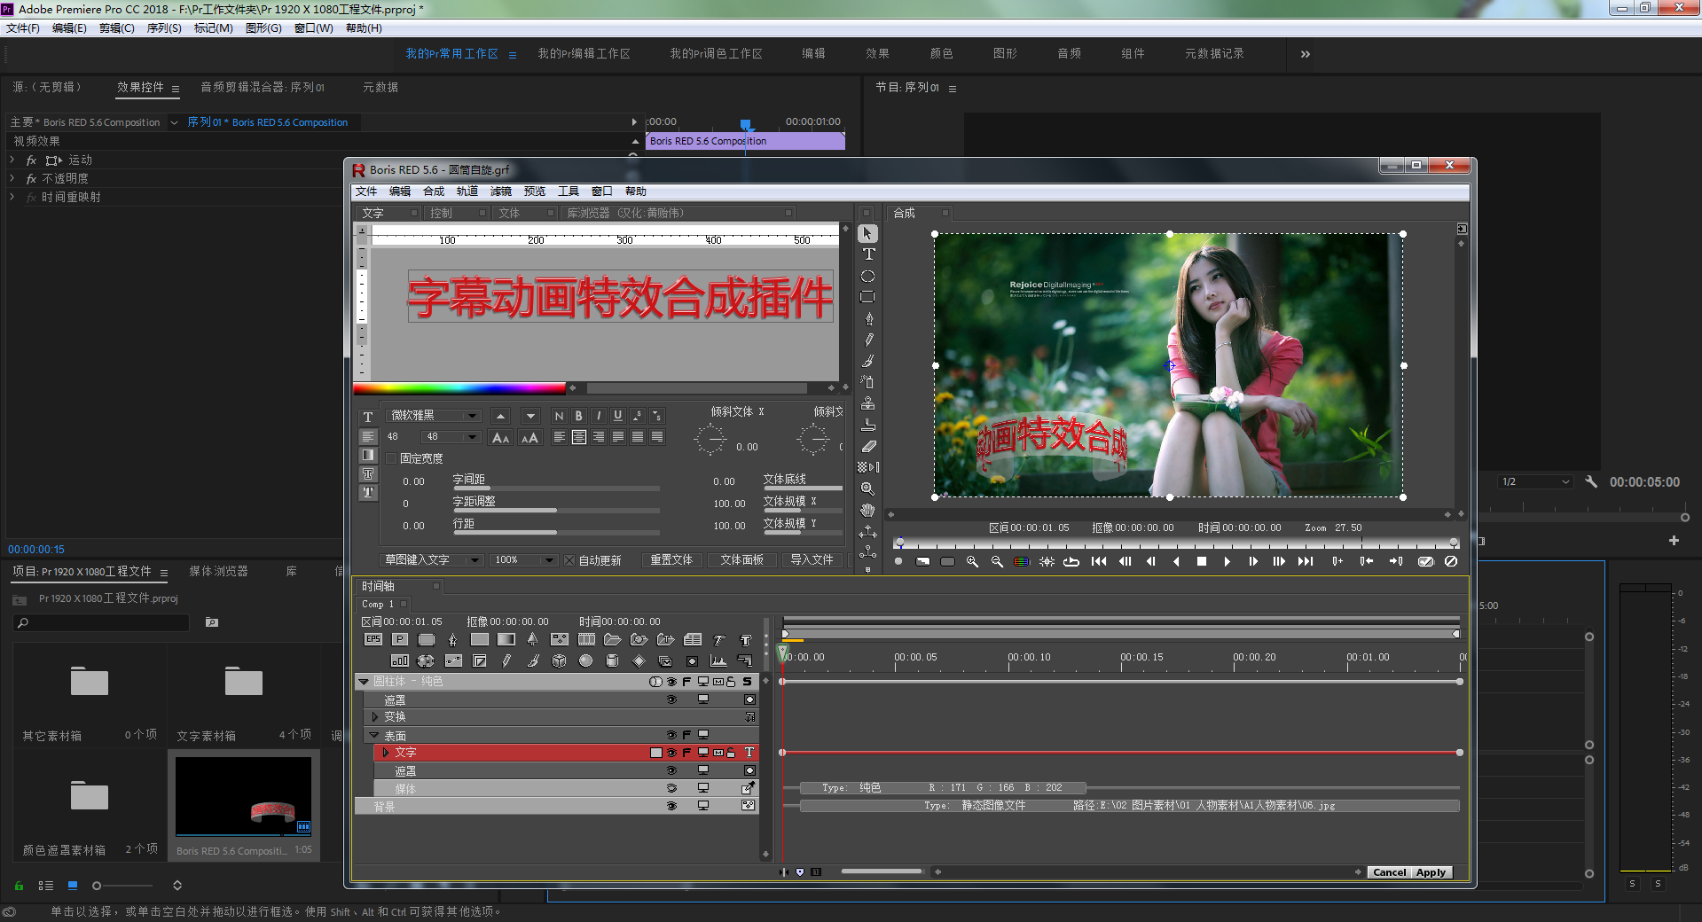
Task: Select the Ellipse shape tool
Action: [x=868, y=276]
